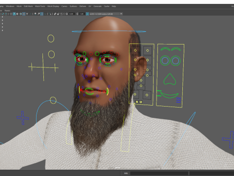Select the blue halo head control above skull
The width and height of the screenshot is (234, 176).
click(x=109, y=31)
